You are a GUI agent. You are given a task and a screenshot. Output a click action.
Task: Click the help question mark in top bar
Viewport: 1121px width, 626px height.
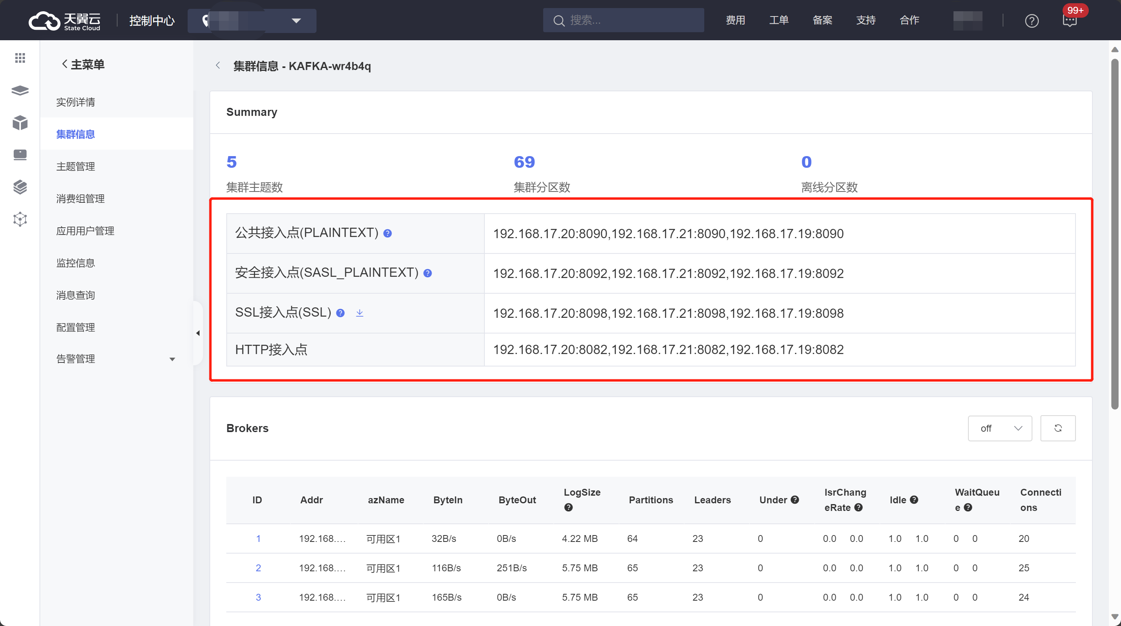pos(1032,21)
